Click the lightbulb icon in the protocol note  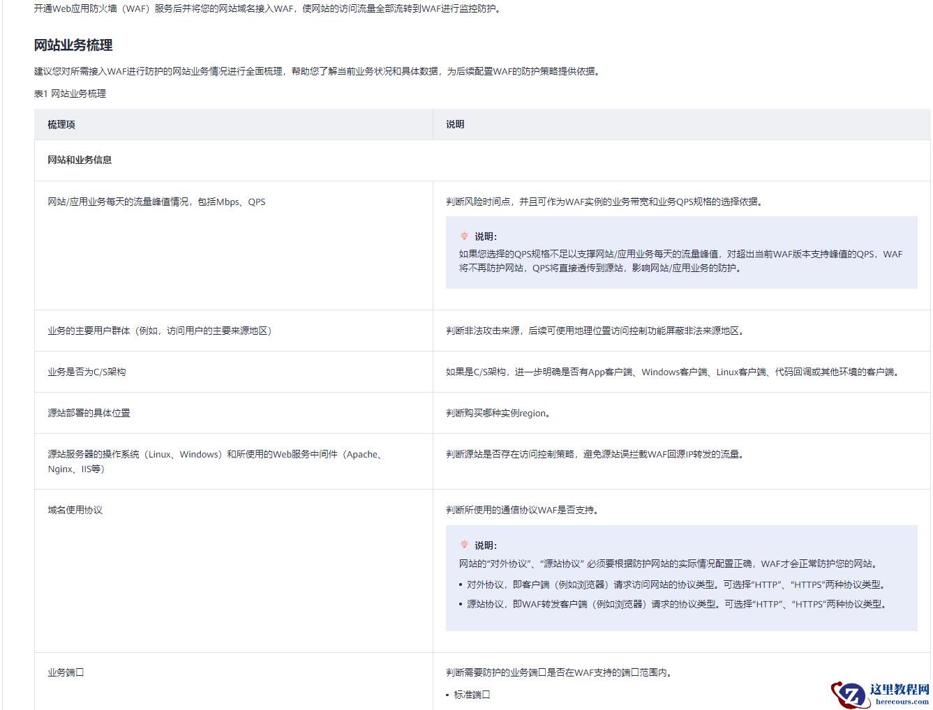click(464, 545)
